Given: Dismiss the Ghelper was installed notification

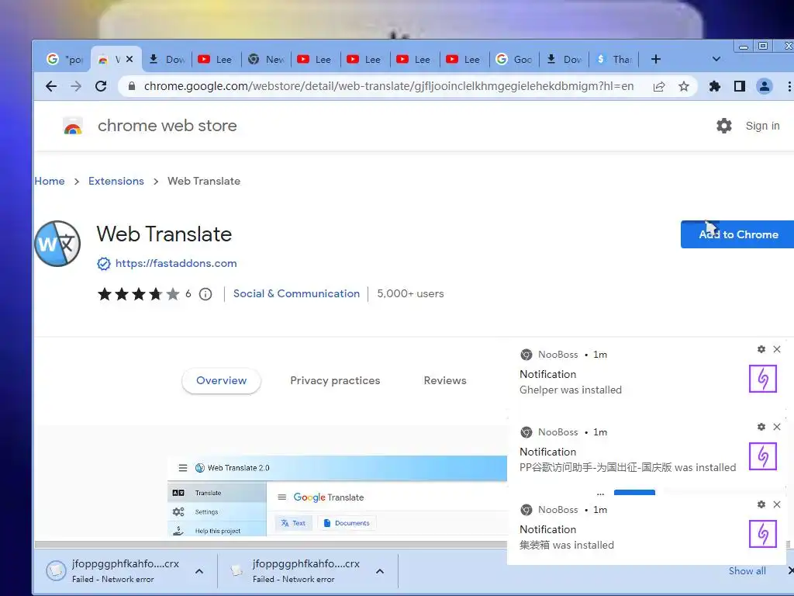Looking at the screenshot, I should click(x=777, y=349).
